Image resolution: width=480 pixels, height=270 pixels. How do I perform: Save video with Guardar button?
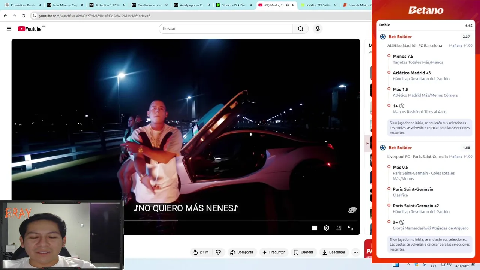click(303, 252)
